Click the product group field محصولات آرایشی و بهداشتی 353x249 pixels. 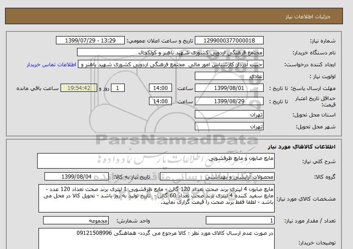(x=217, y=176)
